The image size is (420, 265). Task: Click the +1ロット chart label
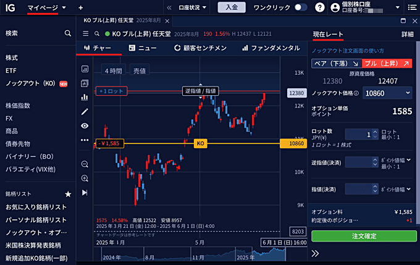111,91
